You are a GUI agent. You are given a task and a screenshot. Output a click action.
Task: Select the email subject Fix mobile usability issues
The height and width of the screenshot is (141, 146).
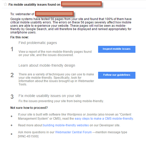pos(34,4)
